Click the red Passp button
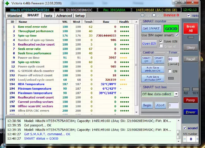 tap(191, 100)
